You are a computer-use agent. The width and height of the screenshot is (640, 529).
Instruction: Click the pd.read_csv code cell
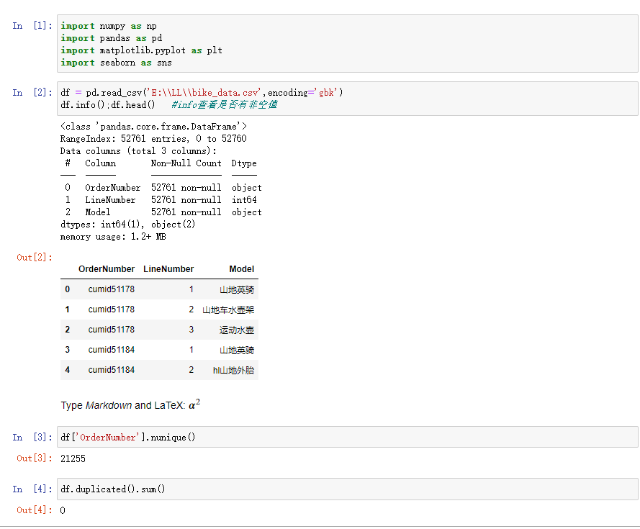[x=347, y=99]
